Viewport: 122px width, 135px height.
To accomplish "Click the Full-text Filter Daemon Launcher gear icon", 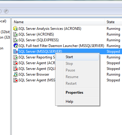I will pyautogui.click(x=16, y=46).
